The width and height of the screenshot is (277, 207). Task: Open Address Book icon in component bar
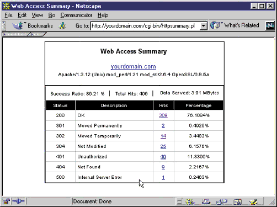(x=237, y=202)
